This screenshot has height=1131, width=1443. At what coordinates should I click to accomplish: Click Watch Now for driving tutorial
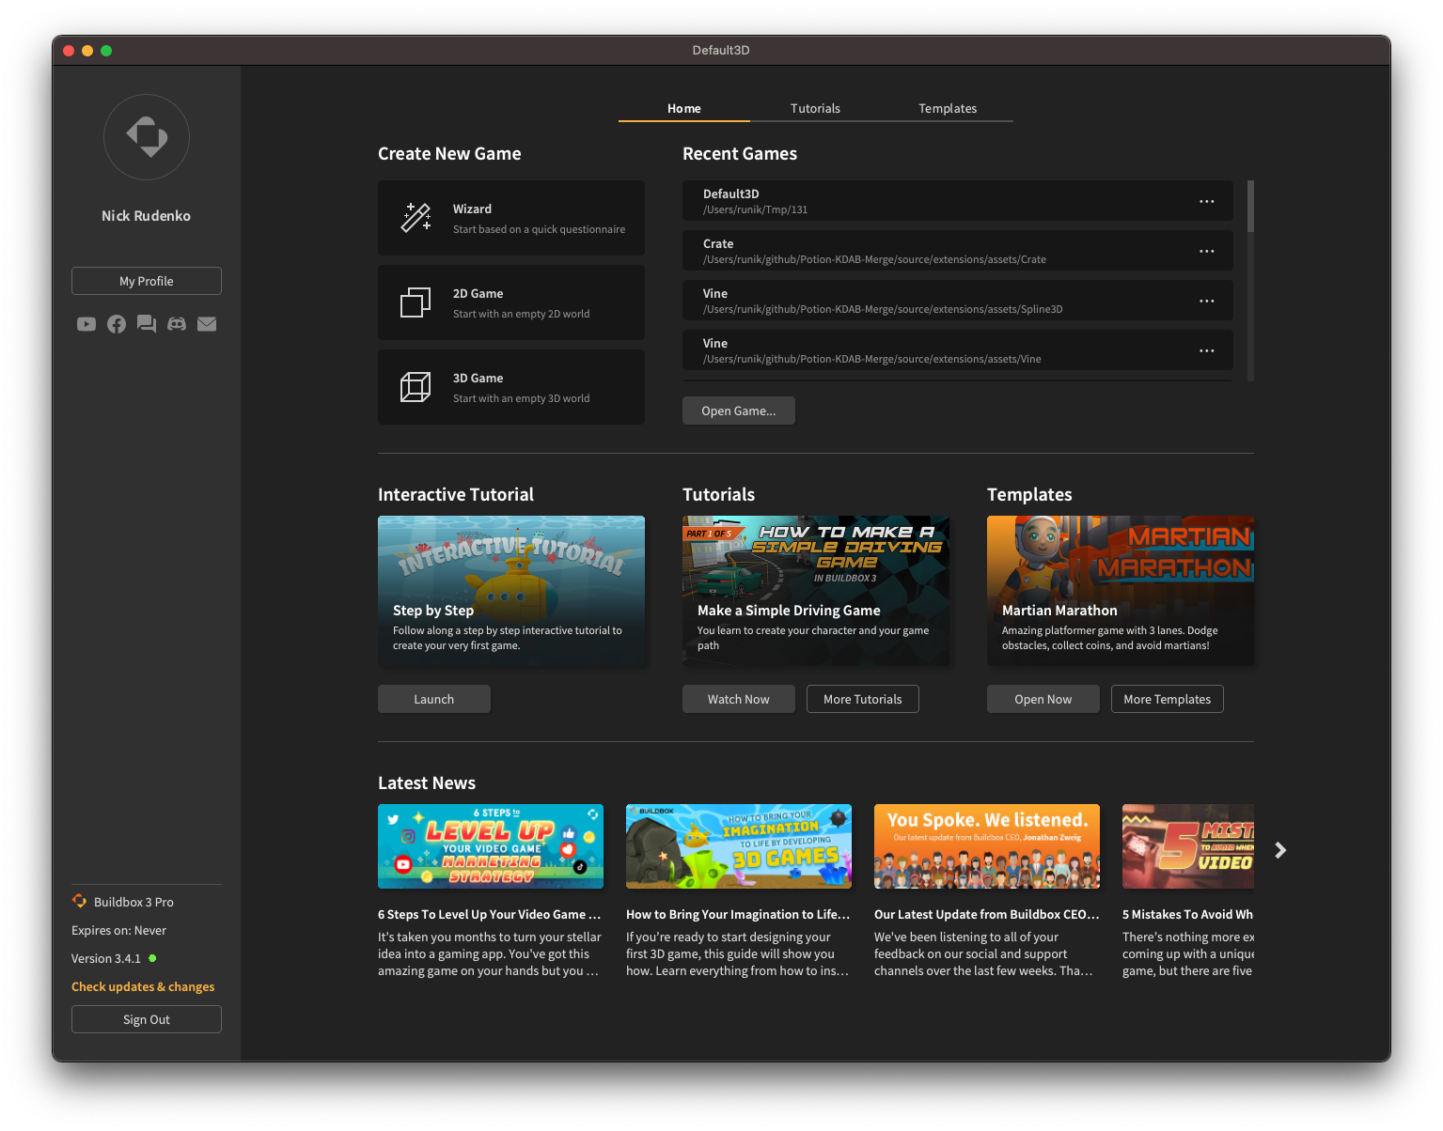(739, 699)
